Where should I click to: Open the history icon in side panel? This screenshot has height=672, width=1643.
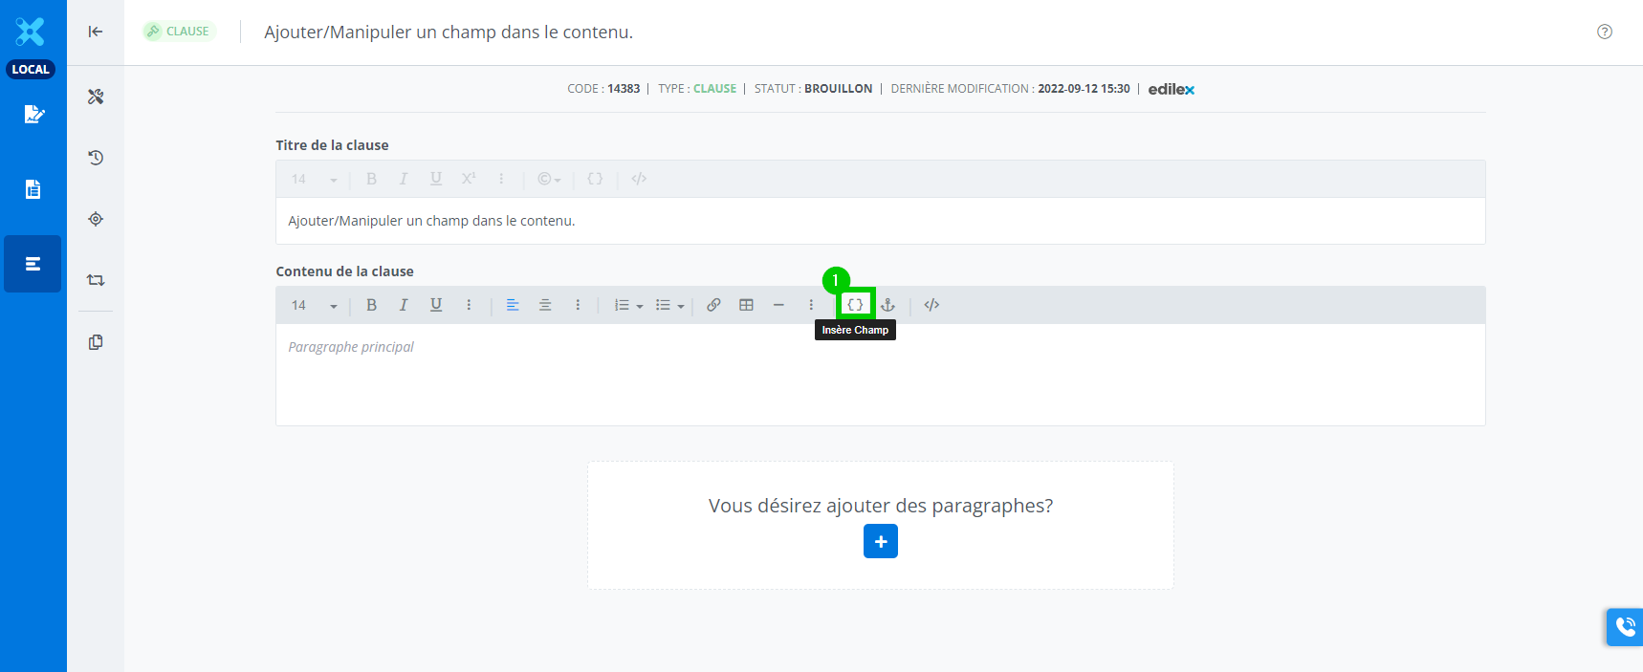tap(96, 158)
